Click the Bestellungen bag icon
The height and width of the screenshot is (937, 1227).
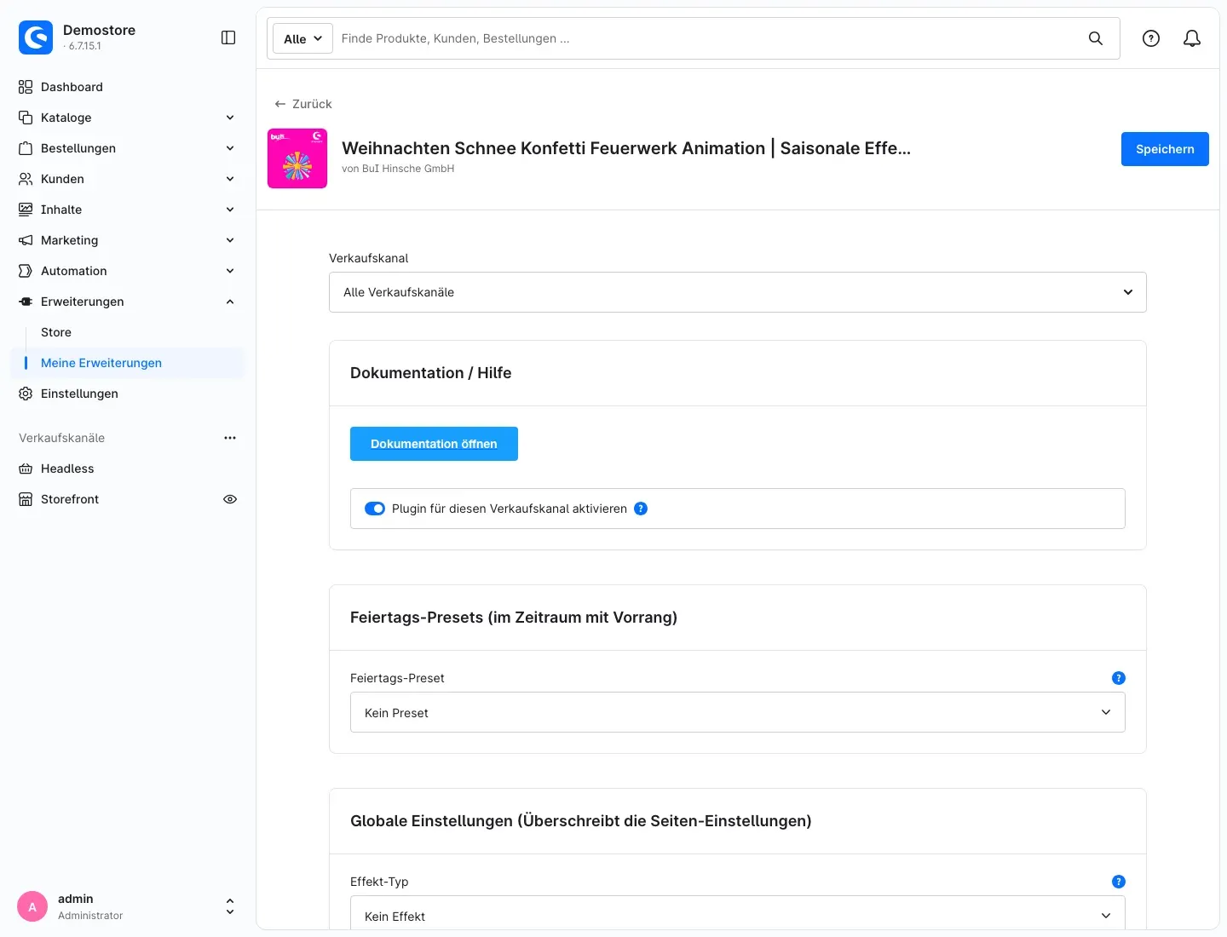click(26, 148)
